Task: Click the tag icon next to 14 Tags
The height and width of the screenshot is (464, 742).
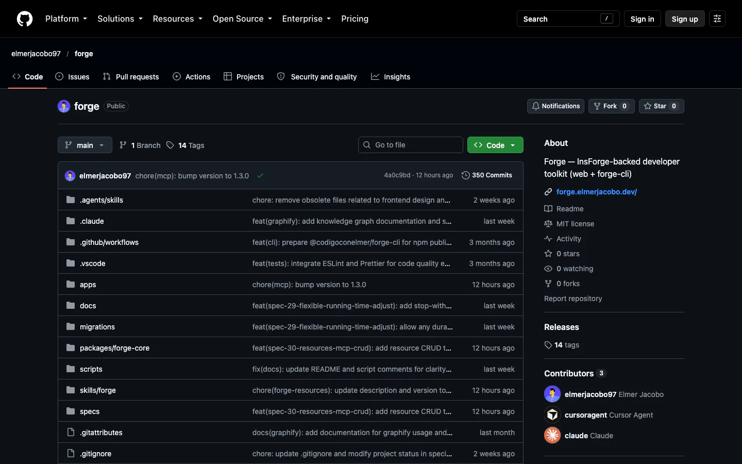Action: click(170, 145)
